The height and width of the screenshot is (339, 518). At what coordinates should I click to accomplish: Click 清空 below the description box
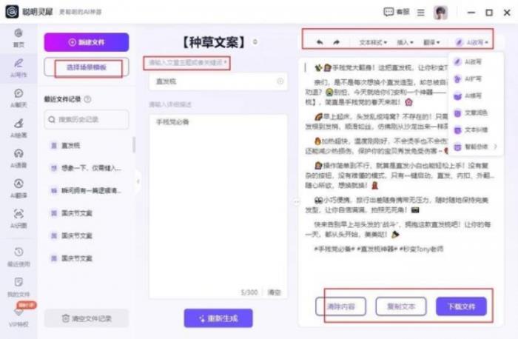275,292
